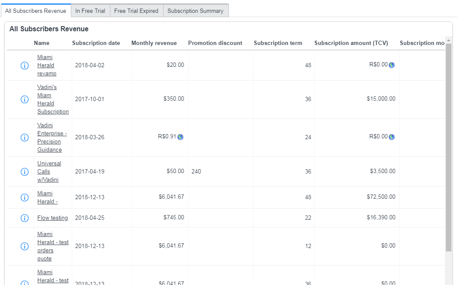The image size is (457, 287).
Task: Click the 240 promotion discount value
Action: point(196,172)
